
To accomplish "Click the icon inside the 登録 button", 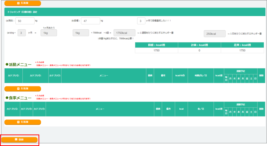I will point(16,140).
